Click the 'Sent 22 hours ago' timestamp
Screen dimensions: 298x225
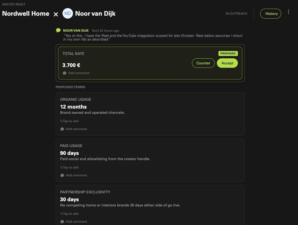click(x=106, y=31)
